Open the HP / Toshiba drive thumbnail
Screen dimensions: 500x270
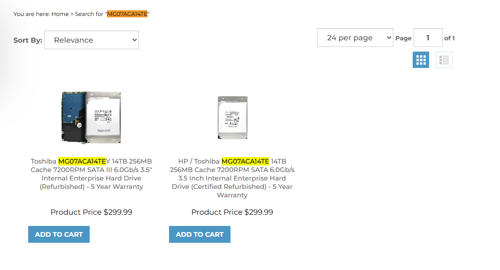pos(232,117)
